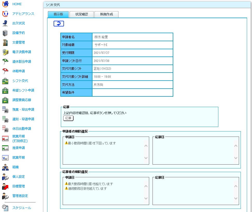Open the 個人設定 link

click(19, 176)
